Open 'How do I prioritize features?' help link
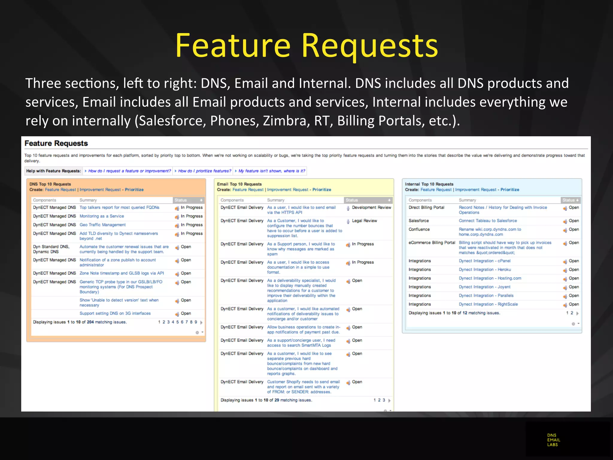This screenshot has height=460, width=613. pyautogui.click(x=205, y=171)
